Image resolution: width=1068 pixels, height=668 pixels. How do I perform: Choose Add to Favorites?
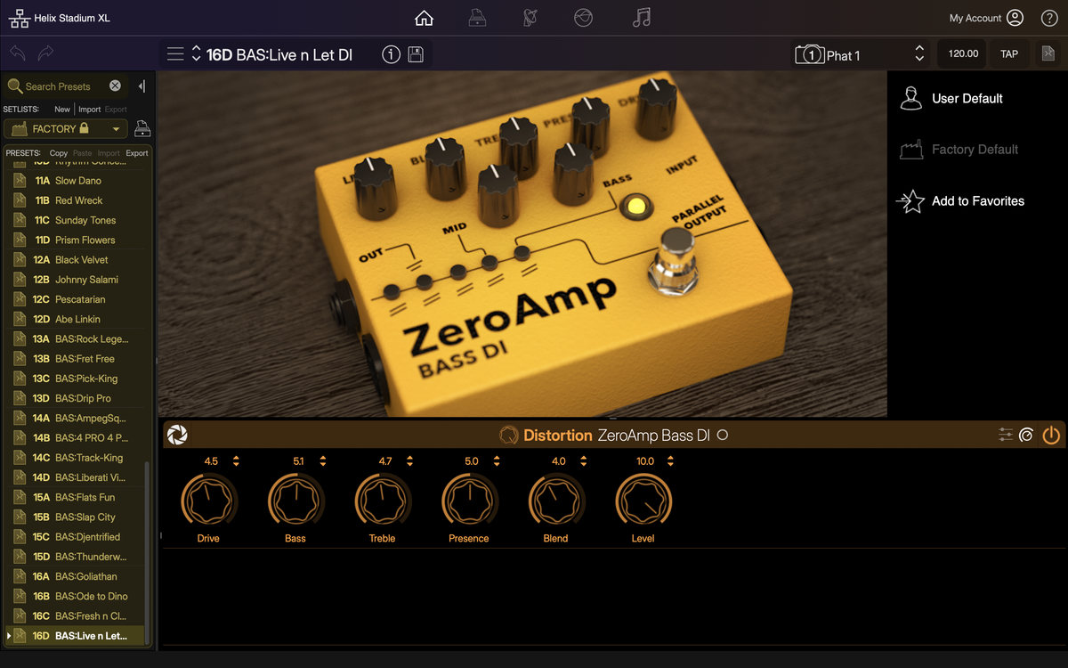pos(977,201)
